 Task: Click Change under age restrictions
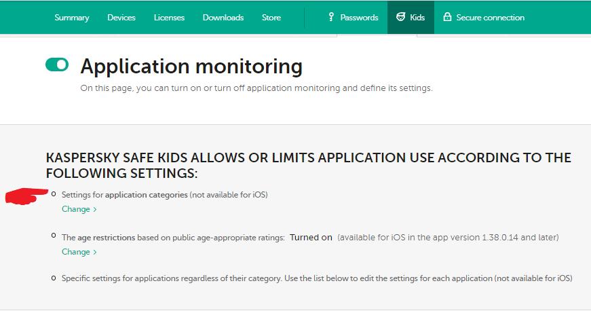coord(75,252)
